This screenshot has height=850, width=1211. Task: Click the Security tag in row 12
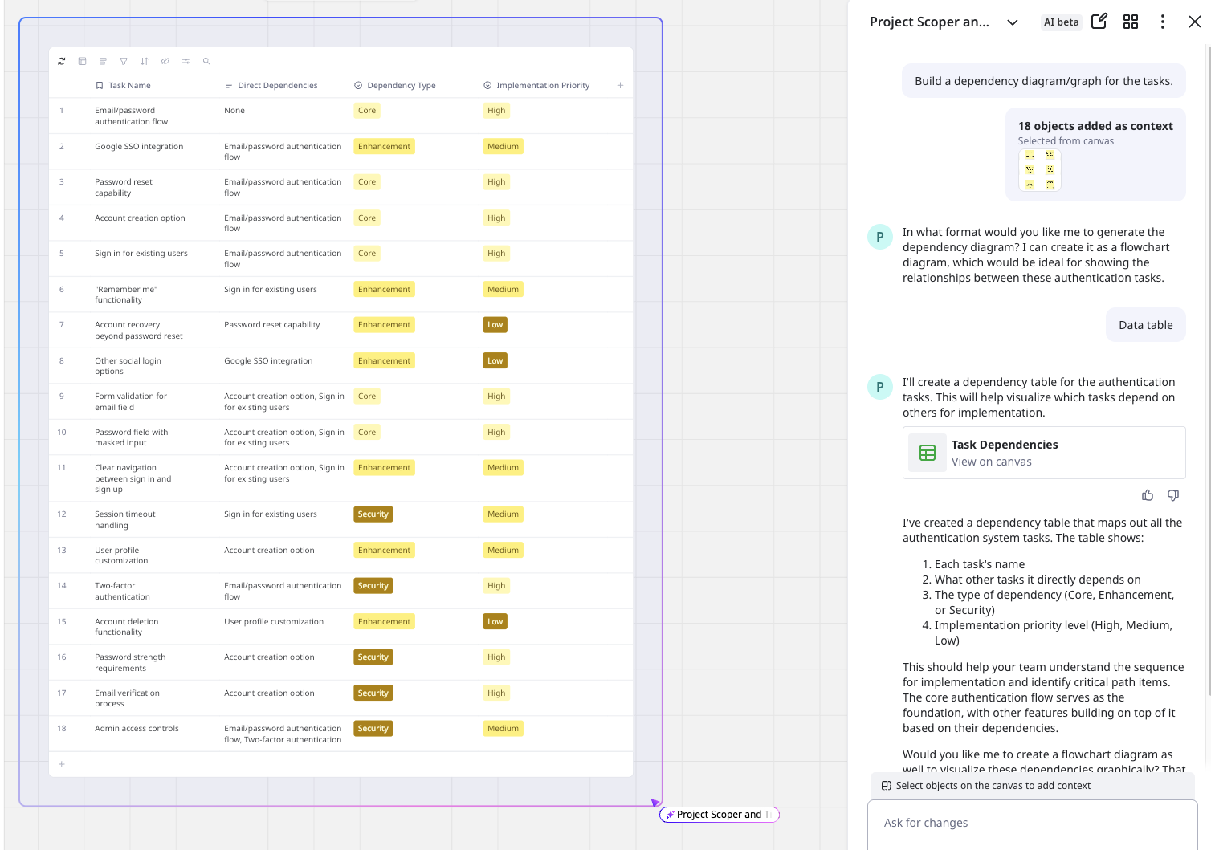click(x=373, y=514)
